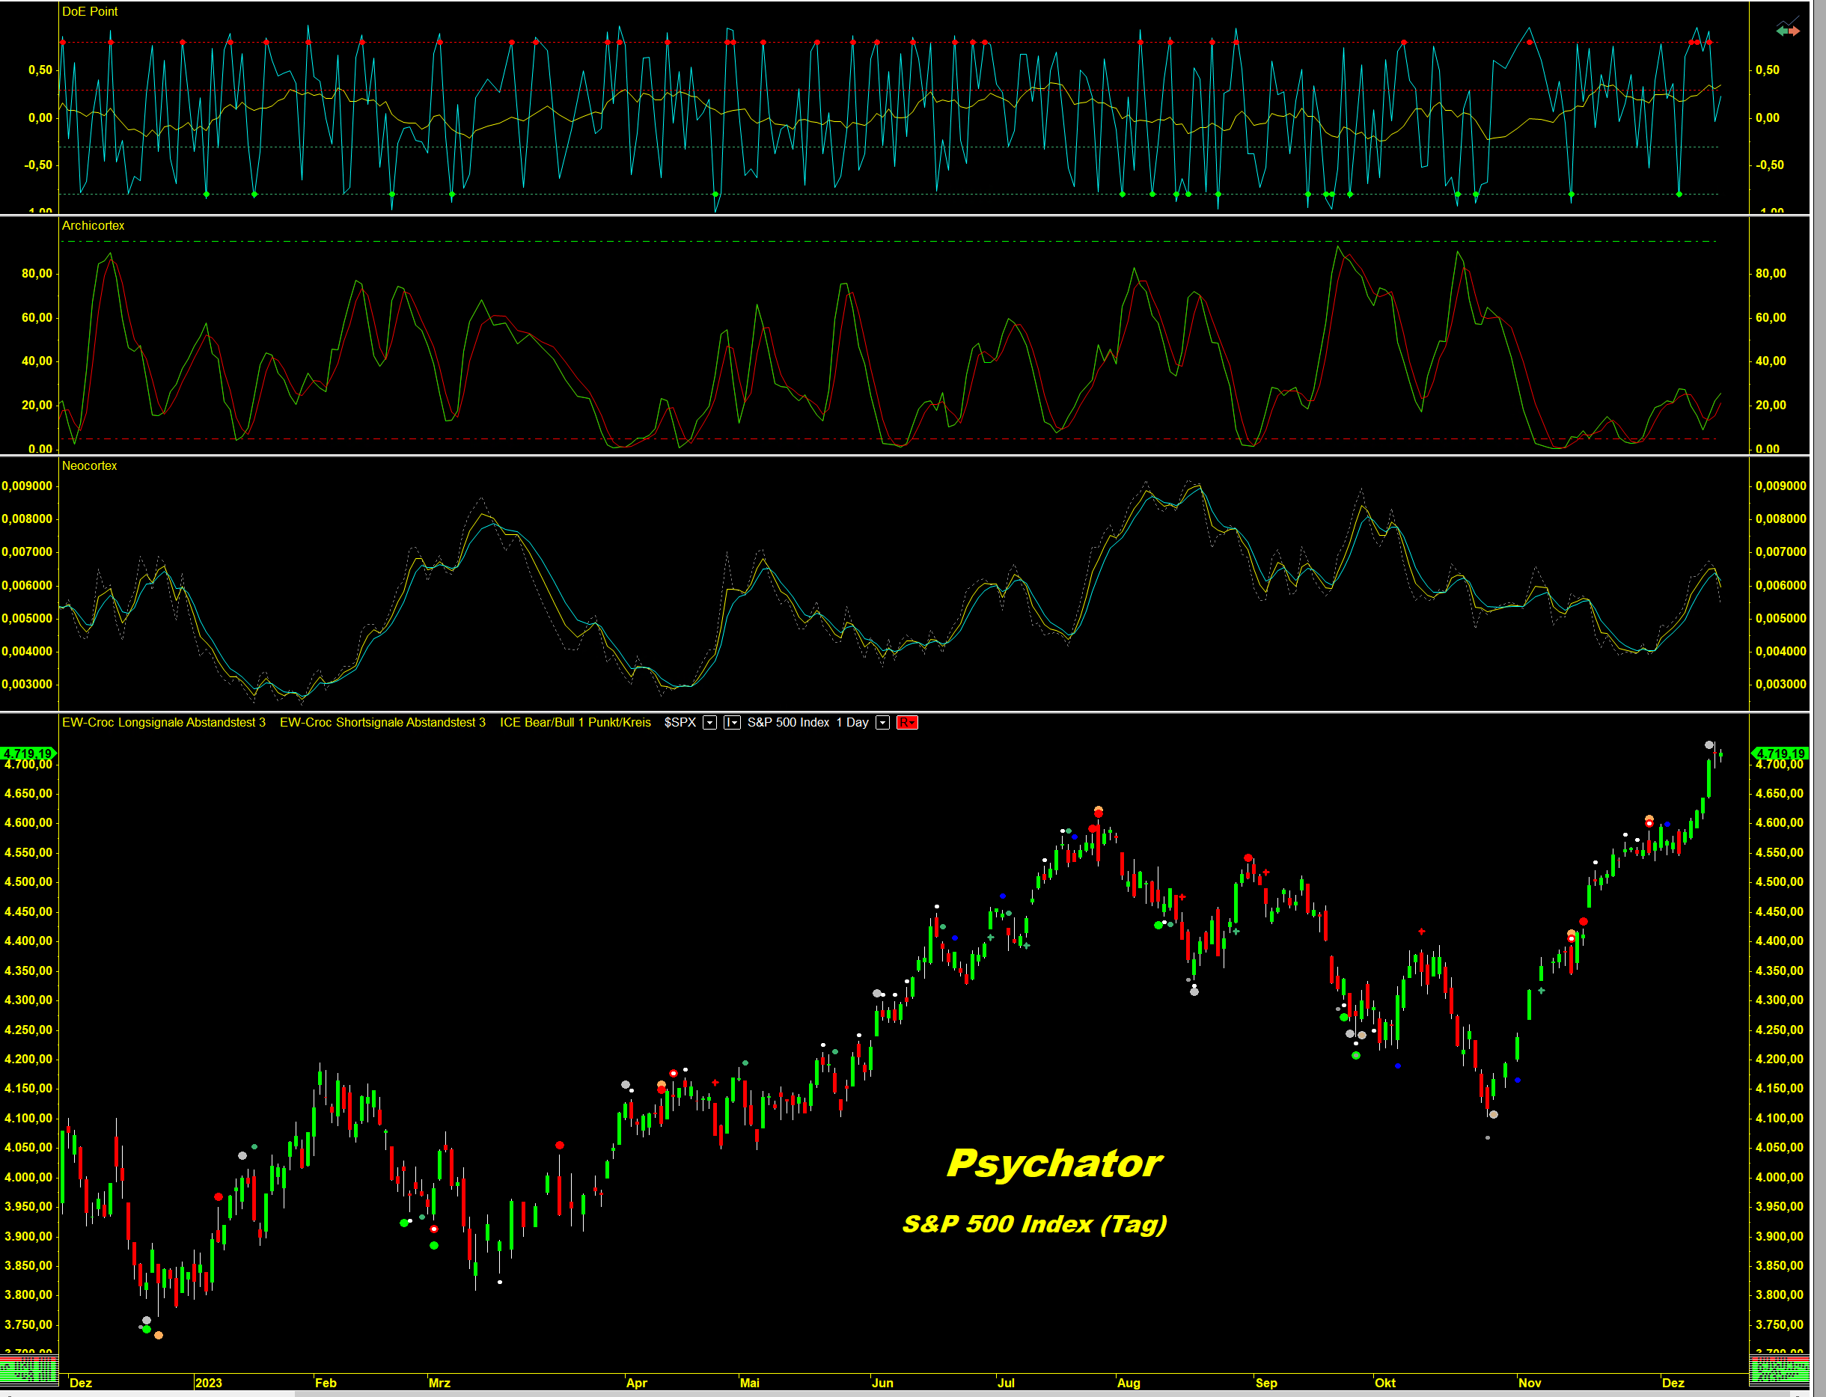Click the $SPX symbol text
Image resolution: width=1826 pixels, height=1397 pixels.
pos(680,723)
